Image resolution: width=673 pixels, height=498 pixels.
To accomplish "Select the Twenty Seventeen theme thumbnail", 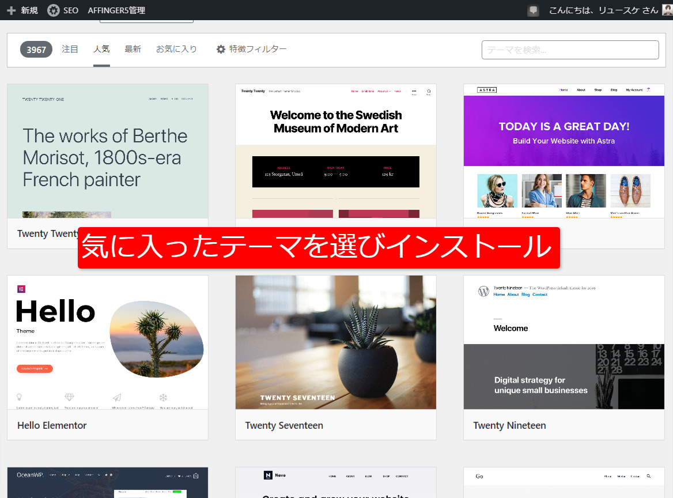I will [335, 342].
